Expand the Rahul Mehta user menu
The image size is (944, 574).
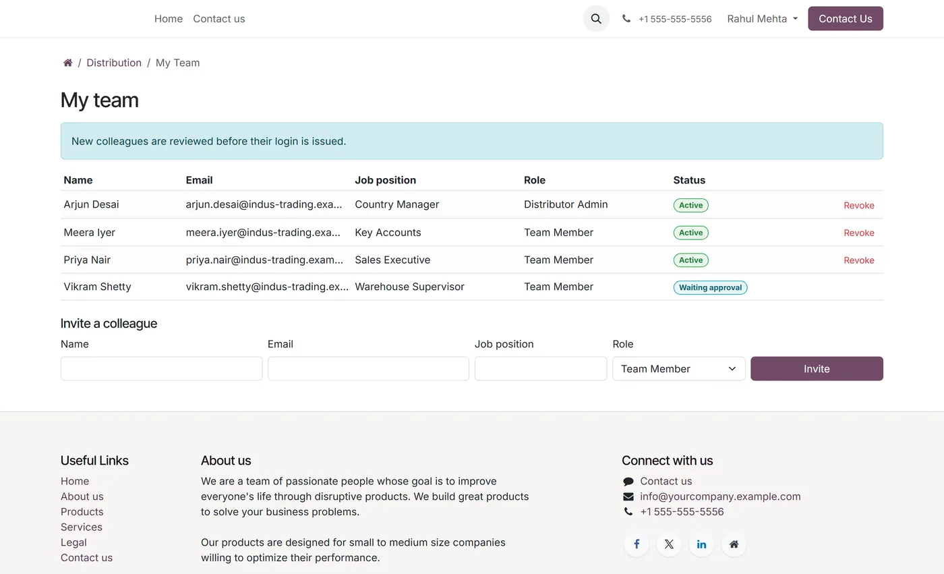coord(762,19)
